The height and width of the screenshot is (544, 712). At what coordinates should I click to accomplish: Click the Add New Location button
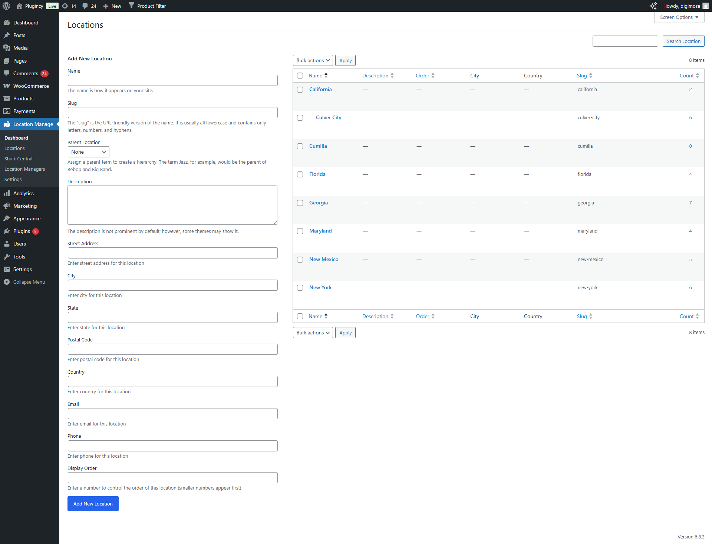(x=93, y=504)
